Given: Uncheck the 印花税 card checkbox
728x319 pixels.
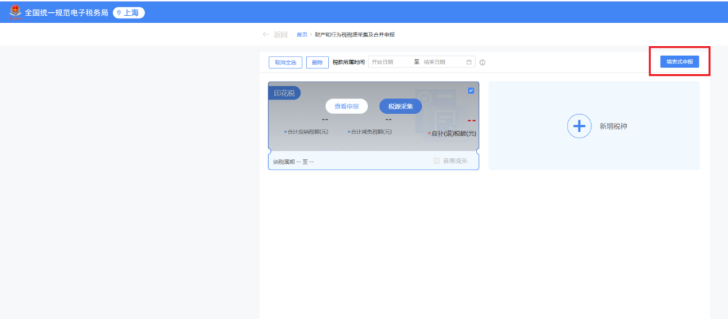Looking at the screenshot, I should 471,91.
